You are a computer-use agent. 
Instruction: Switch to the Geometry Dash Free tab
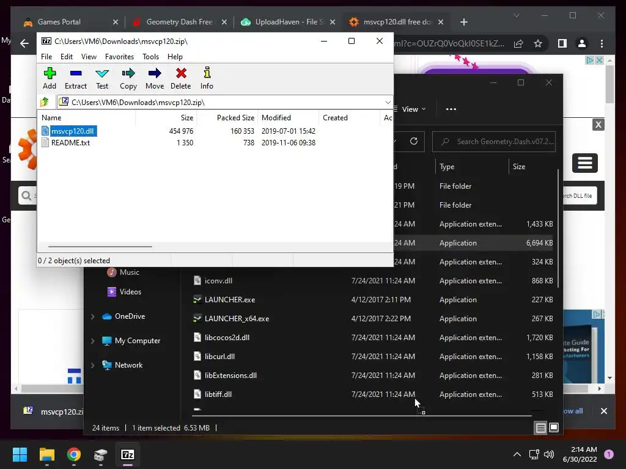tap(179, 22)
